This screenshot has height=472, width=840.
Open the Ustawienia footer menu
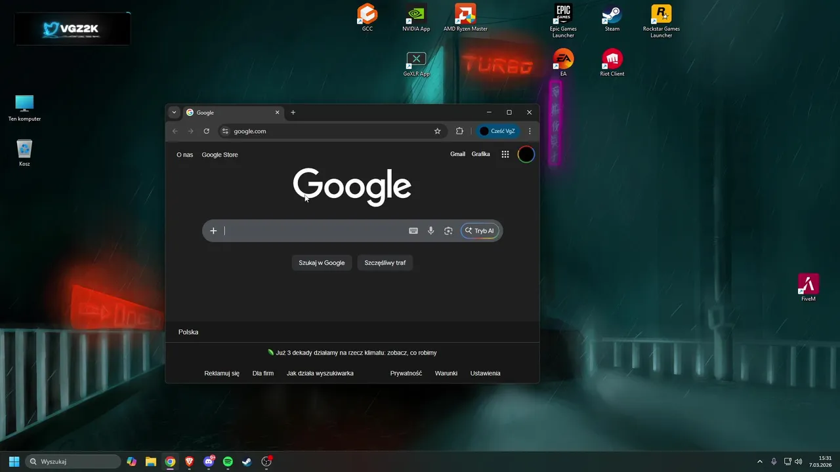(486, 373)
